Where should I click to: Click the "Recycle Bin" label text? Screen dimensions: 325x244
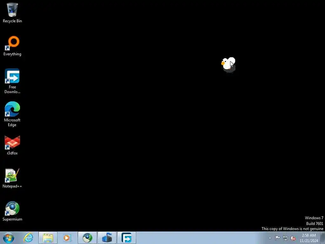pyautogui.click(x=12, y=21)
